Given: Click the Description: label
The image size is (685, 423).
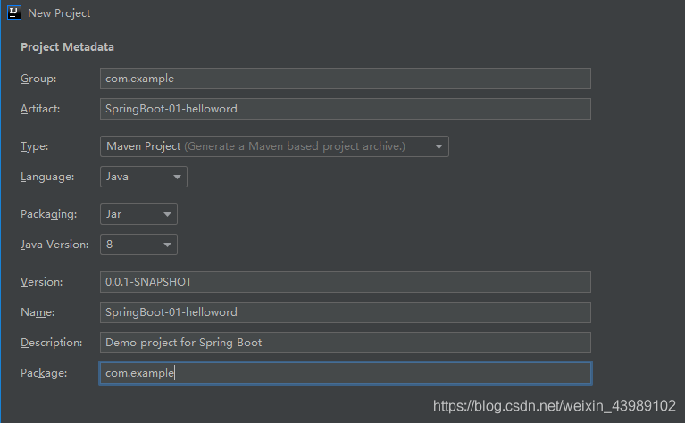Looking at the screenshot, I should tap(51, 343).
